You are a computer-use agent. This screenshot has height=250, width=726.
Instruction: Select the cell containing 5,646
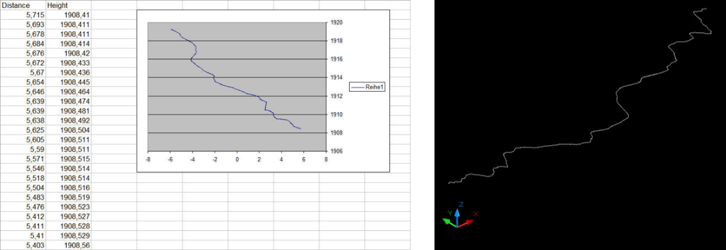click(23, 92)
